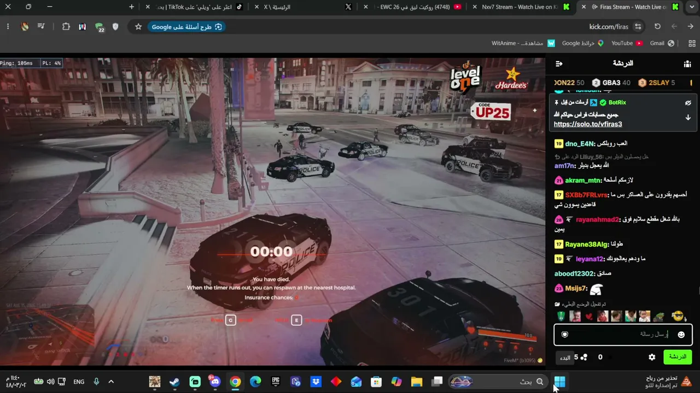700x393 pixels.
Task: Switch to the Firas Stream tab
Action: 632,7
